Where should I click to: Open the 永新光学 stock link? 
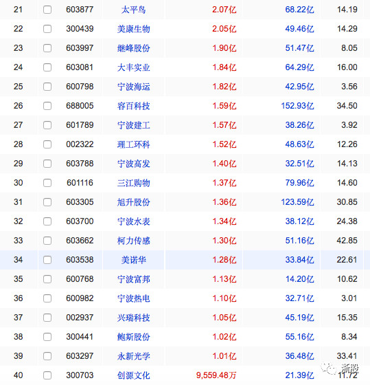(x=133, y=356)
